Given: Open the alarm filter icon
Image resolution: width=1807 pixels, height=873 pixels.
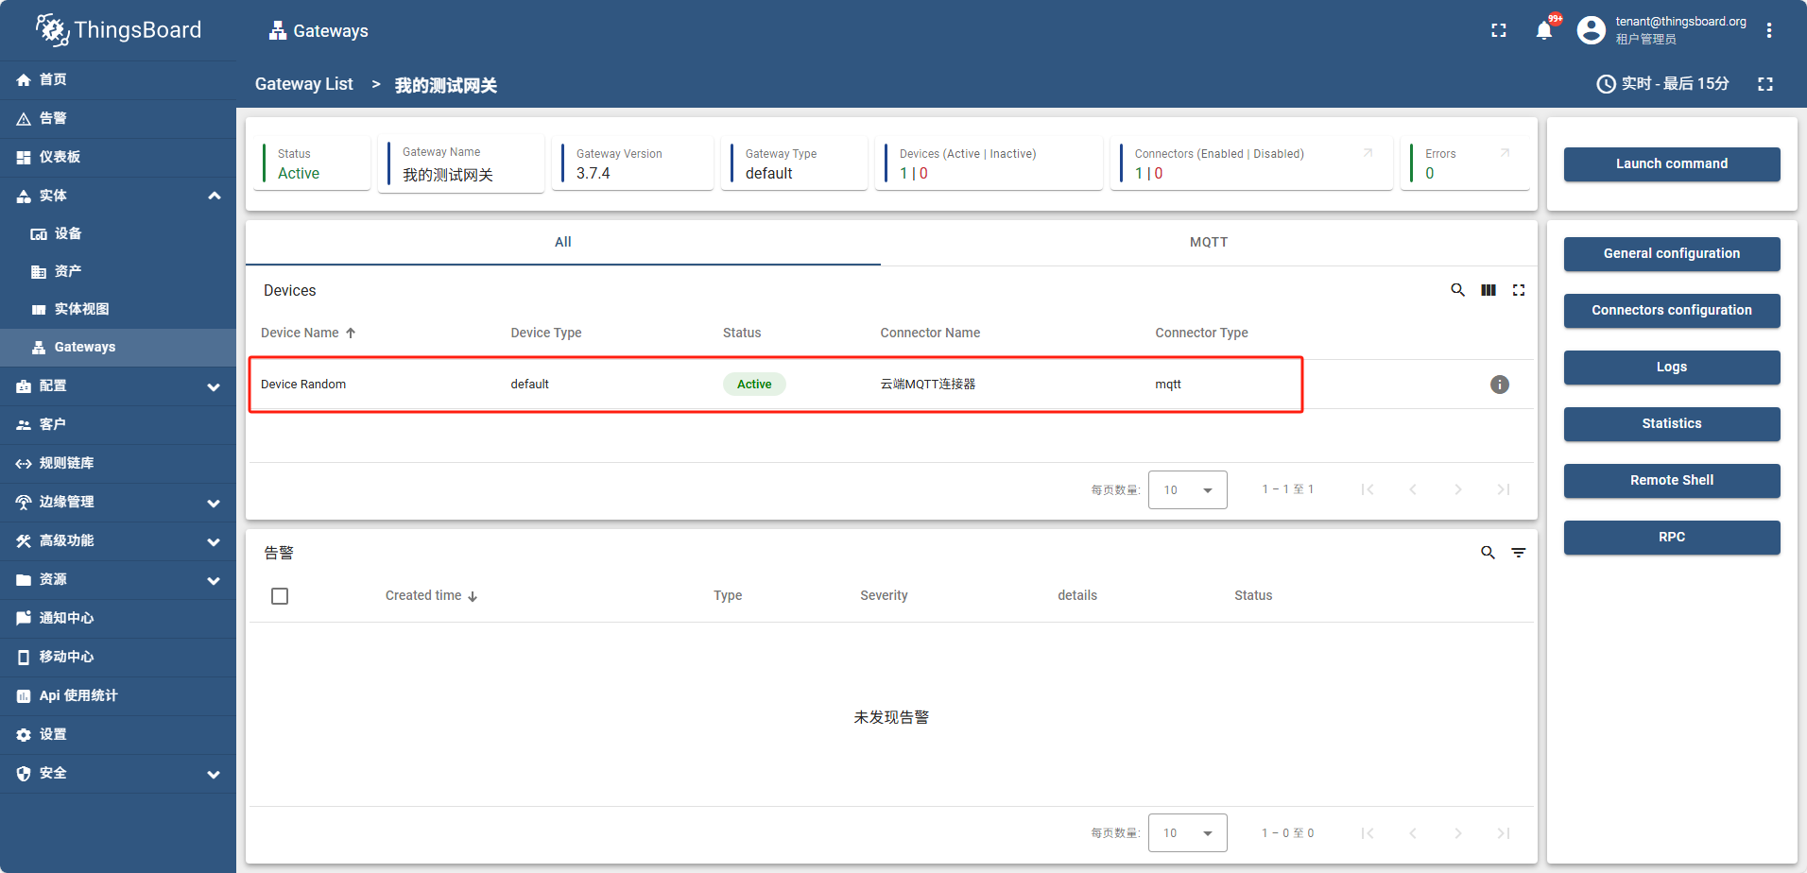Looking at the screenshot, I should [x=1518, y=553].
